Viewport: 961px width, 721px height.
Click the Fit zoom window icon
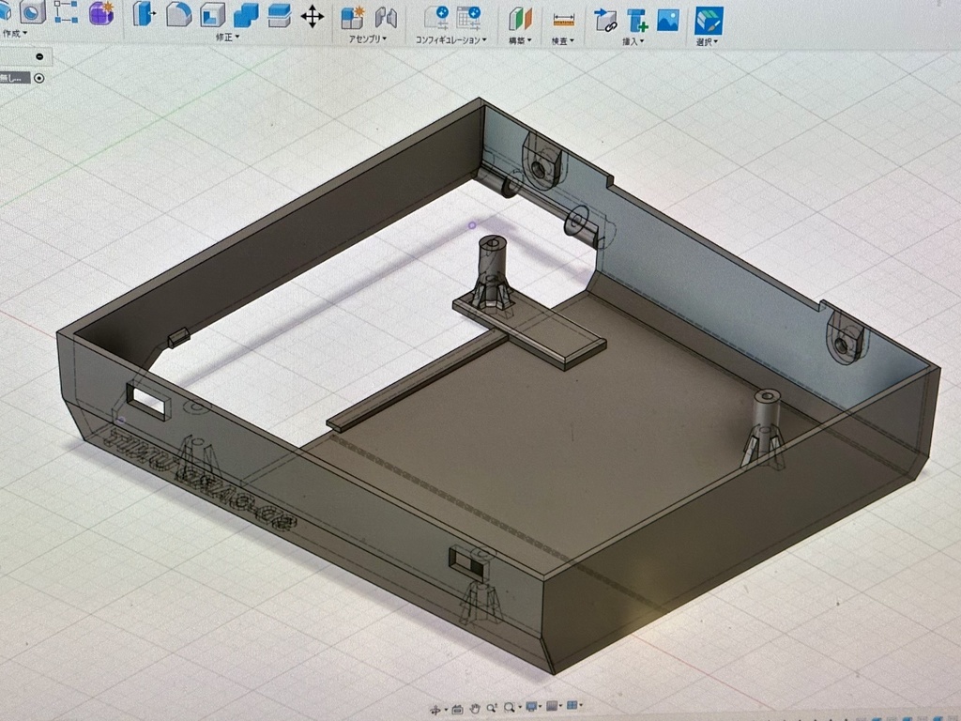510,708
